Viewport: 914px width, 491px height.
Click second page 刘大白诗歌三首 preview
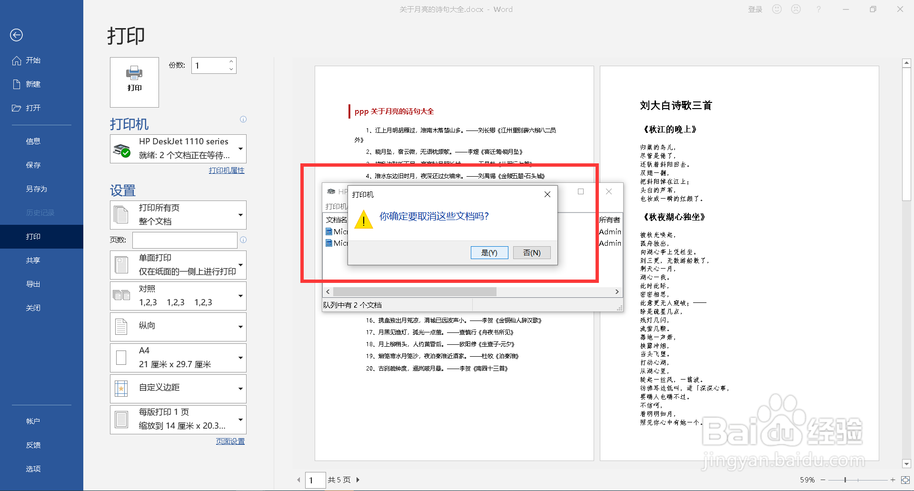pos(676,106)
